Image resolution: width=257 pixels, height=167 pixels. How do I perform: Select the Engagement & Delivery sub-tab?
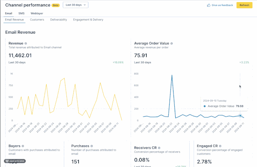pos(88,20)
